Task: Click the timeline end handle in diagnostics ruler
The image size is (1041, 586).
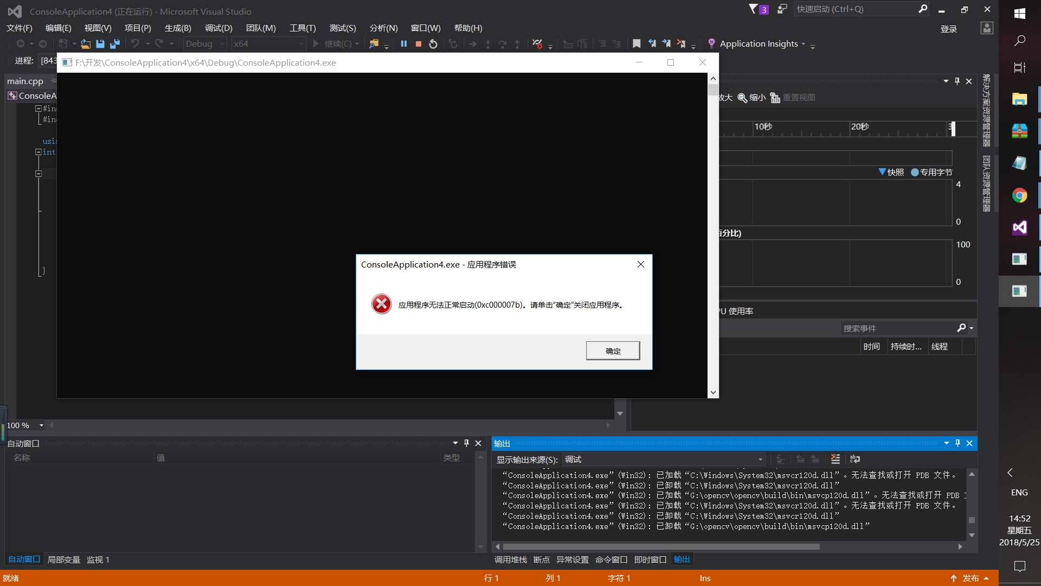Action: tap(953, 129)
